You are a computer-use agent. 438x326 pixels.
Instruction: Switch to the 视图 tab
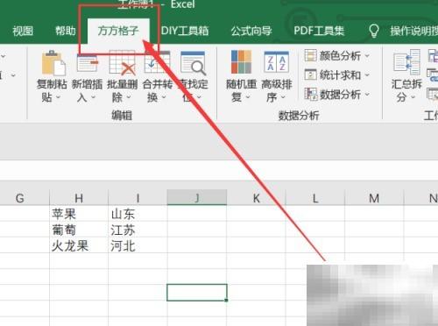point(23,31)
